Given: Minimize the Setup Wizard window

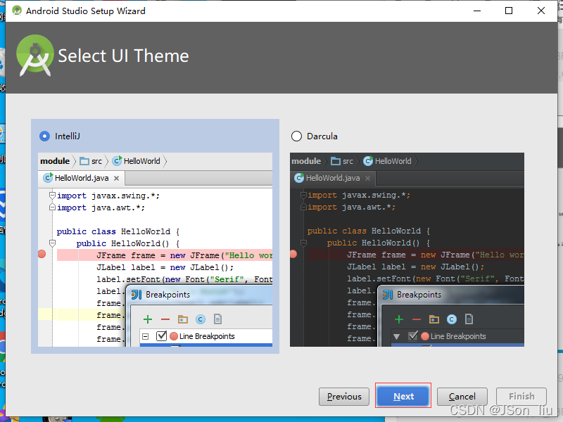Looking at the screenshot, I should coord(477,11).
